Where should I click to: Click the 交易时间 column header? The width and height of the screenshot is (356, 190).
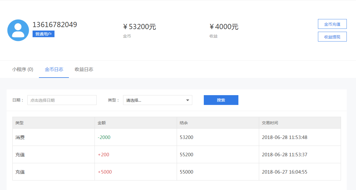[x=270, y=123]
